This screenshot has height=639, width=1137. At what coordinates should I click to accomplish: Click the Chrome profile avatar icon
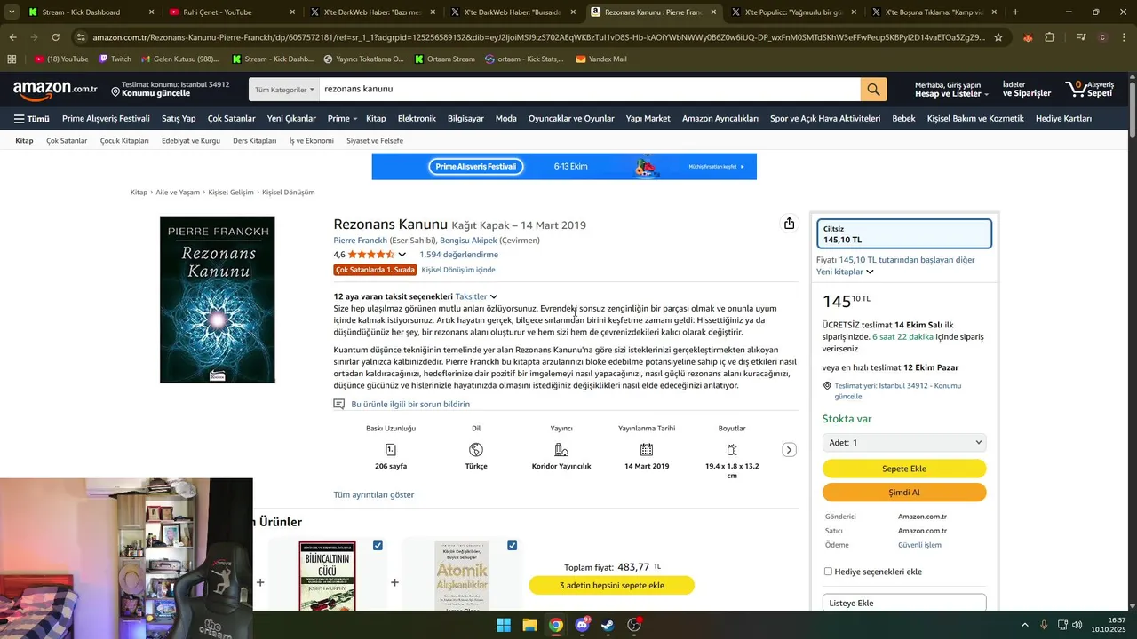[1102, 37]
